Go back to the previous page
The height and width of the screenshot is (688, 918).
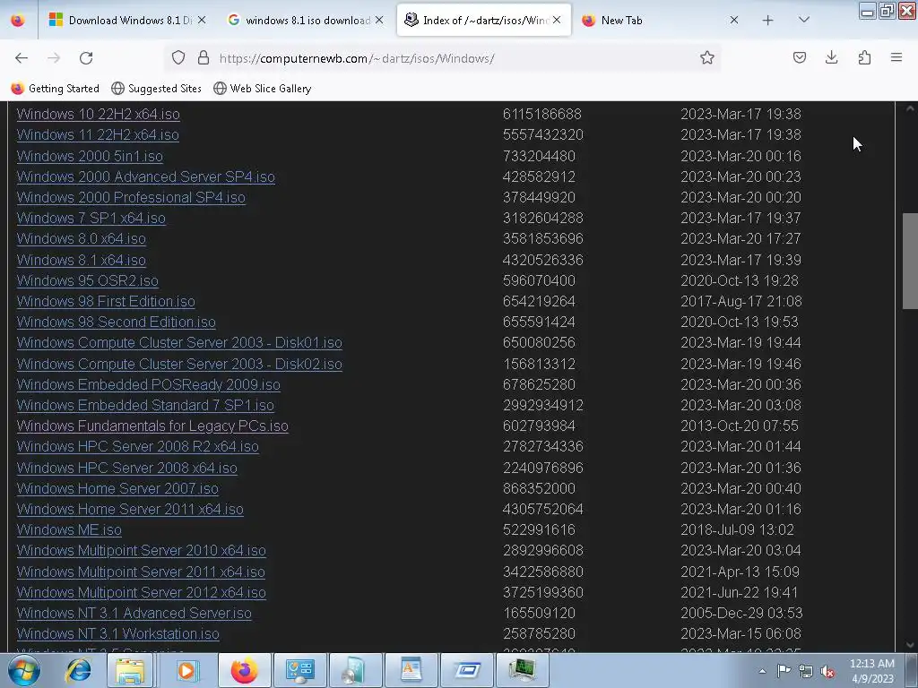click(22, 58)
